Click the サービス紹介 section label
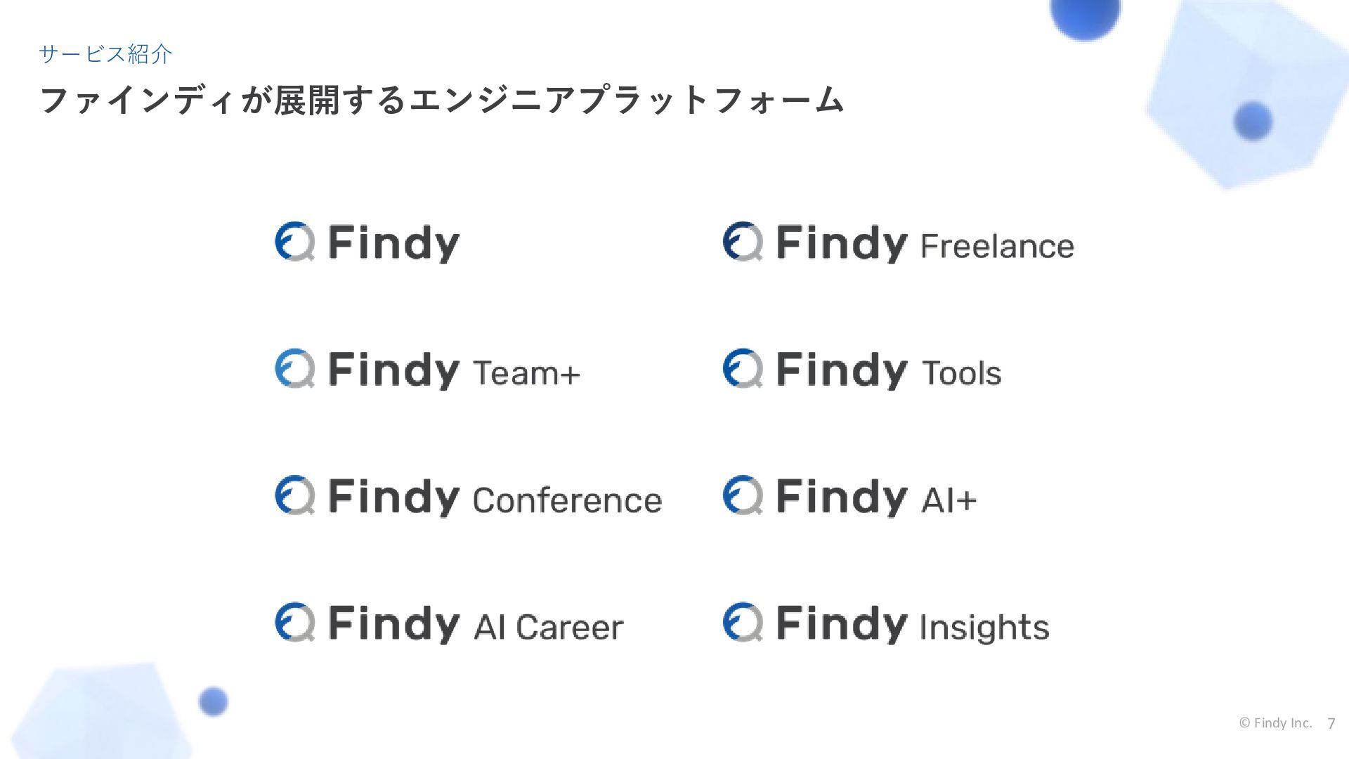 pos(106,54)
